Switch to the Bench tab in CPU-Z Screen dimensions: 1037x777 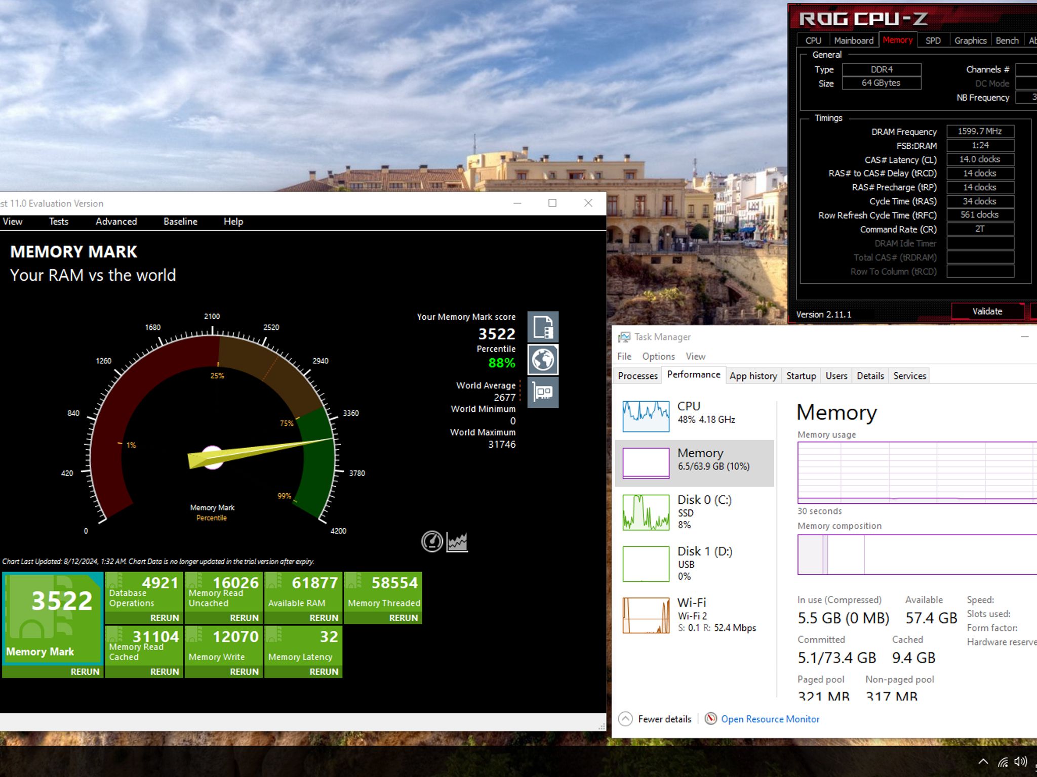click(x=1007, y=40)
